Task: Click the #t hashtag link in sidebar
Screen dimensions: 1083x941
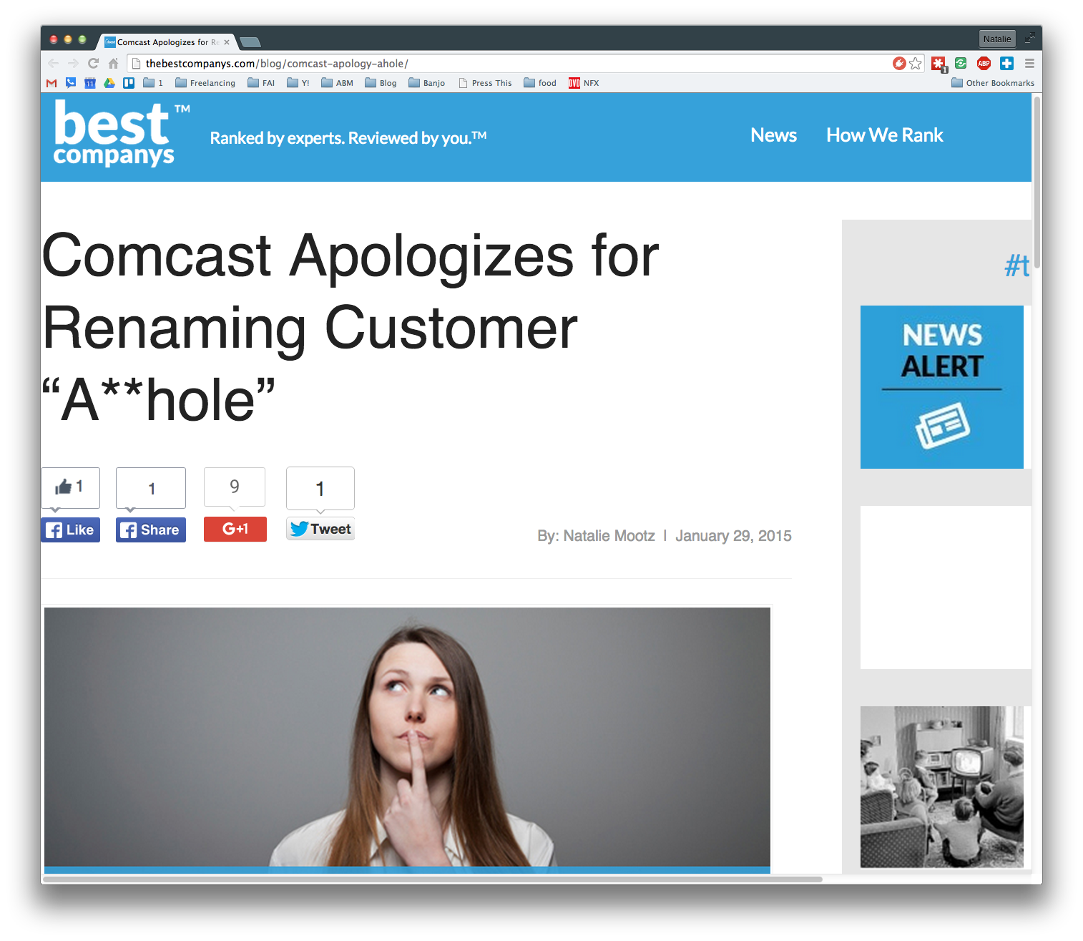Action: coord(1016,265)
